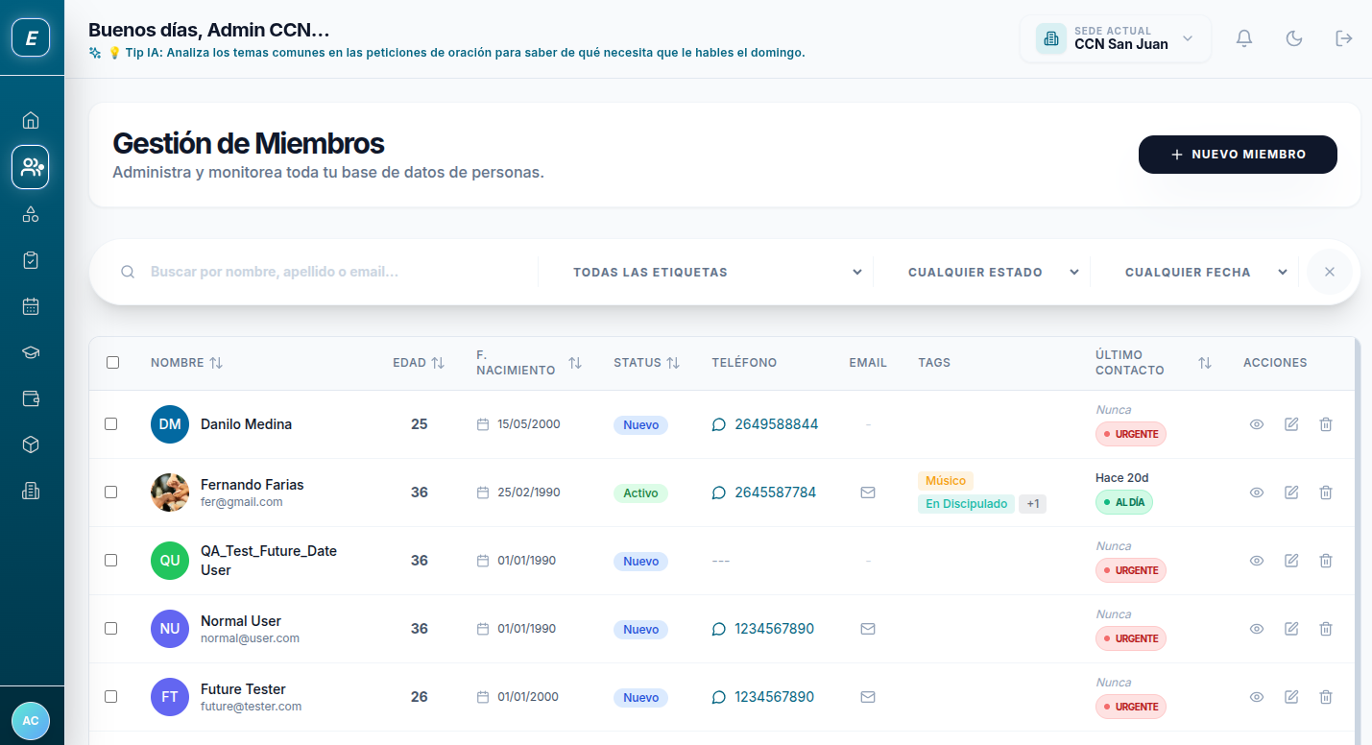This screenshot has height=745, width=1372.
Task: Click the logout icon in the header
Action: click(1344, 38)
